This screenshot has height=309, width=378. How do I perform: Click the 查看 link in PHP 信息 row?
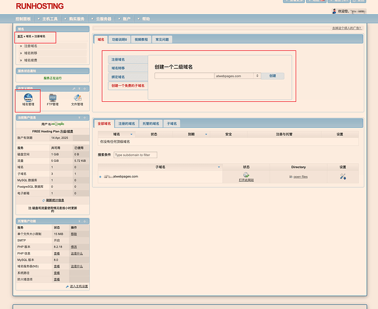pos(56,254)
